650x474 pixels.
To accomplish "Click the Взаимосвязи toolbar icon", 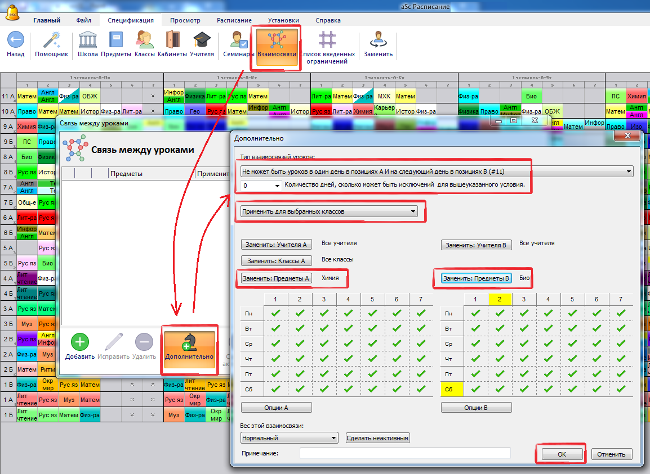I will pyautogui.click(x=276, y=40).
